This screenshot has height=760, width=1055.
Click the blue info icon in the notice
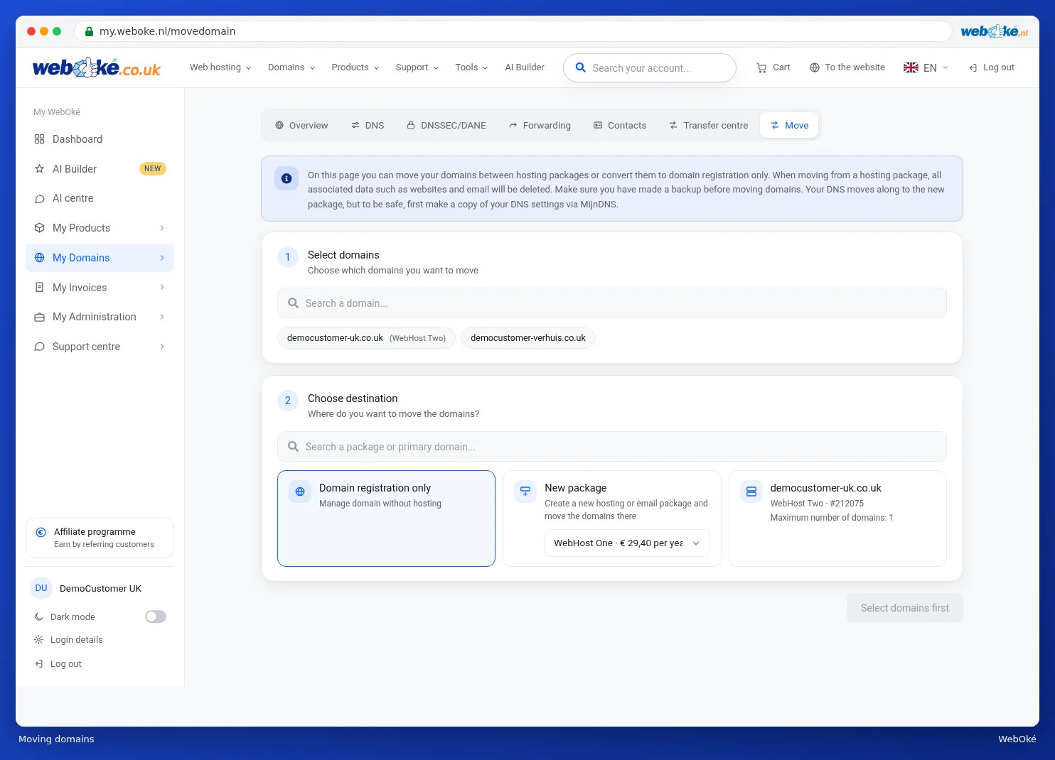pyautogui.click(x=286, y=179)
